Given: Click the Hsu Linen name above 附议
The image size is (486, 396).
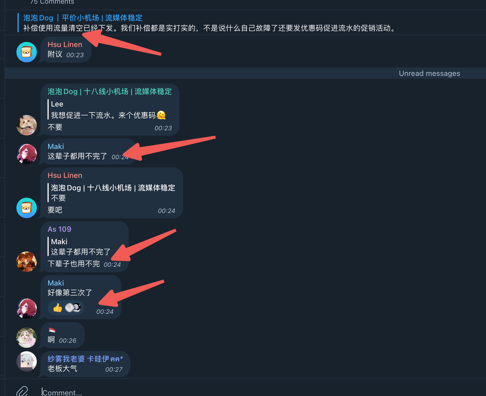Looking at the screenshot, I should [65, 44].
